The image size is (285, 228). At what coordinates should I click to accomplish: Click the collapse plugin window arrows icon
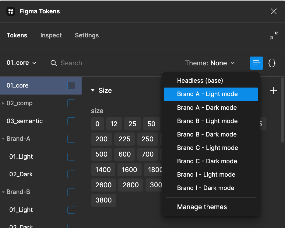[x=274, y=36]
